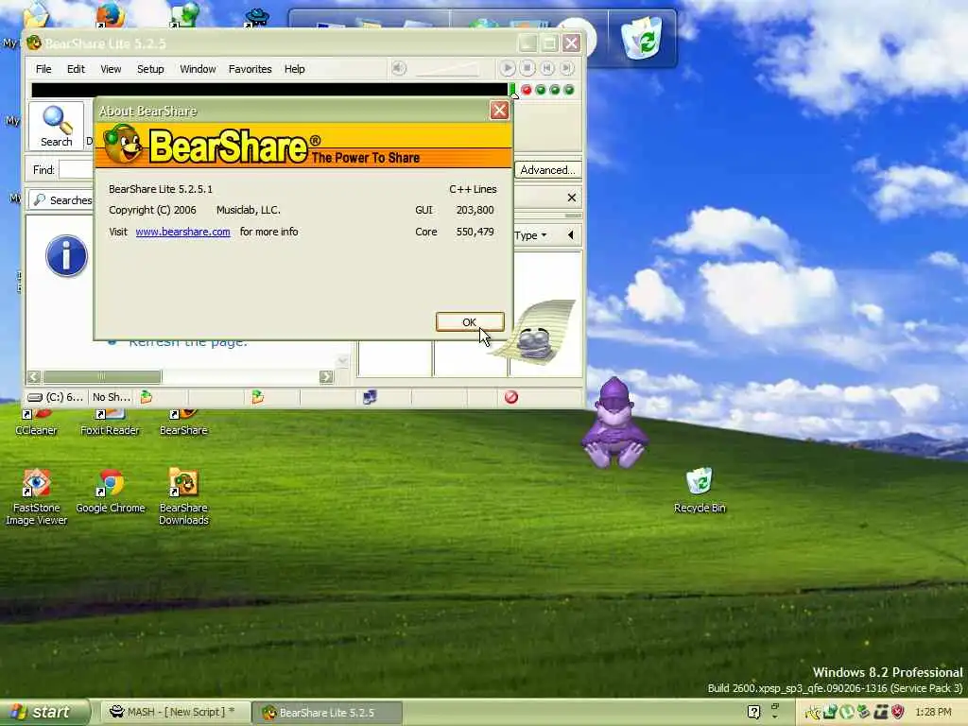Click BearShare Lite 5.2.5 taskbar button
Screen dimensions: 968x726
pyautogui.click(x=327, y=713)
